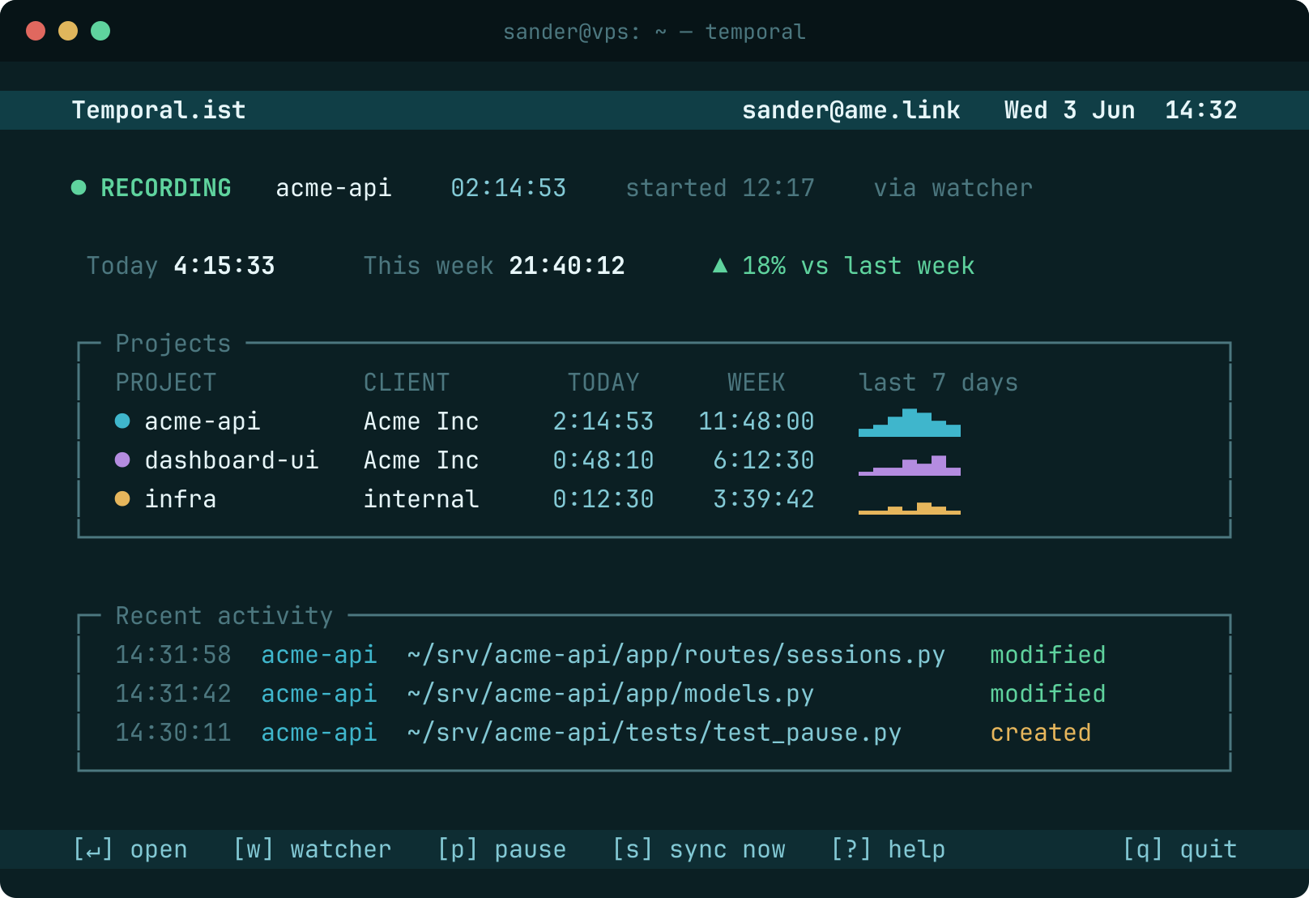This screenshot has width=1309, height=898.
Task: Click dashboard-ui today value 0:48:10
Action: tap(603, 460)
